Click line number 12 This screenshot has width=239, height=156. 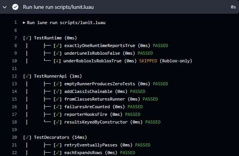[14, 76]
